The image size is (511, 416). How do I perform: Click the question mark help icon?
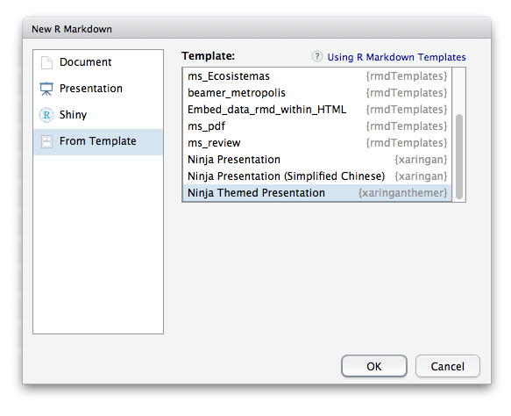click(x=316, y=57)
